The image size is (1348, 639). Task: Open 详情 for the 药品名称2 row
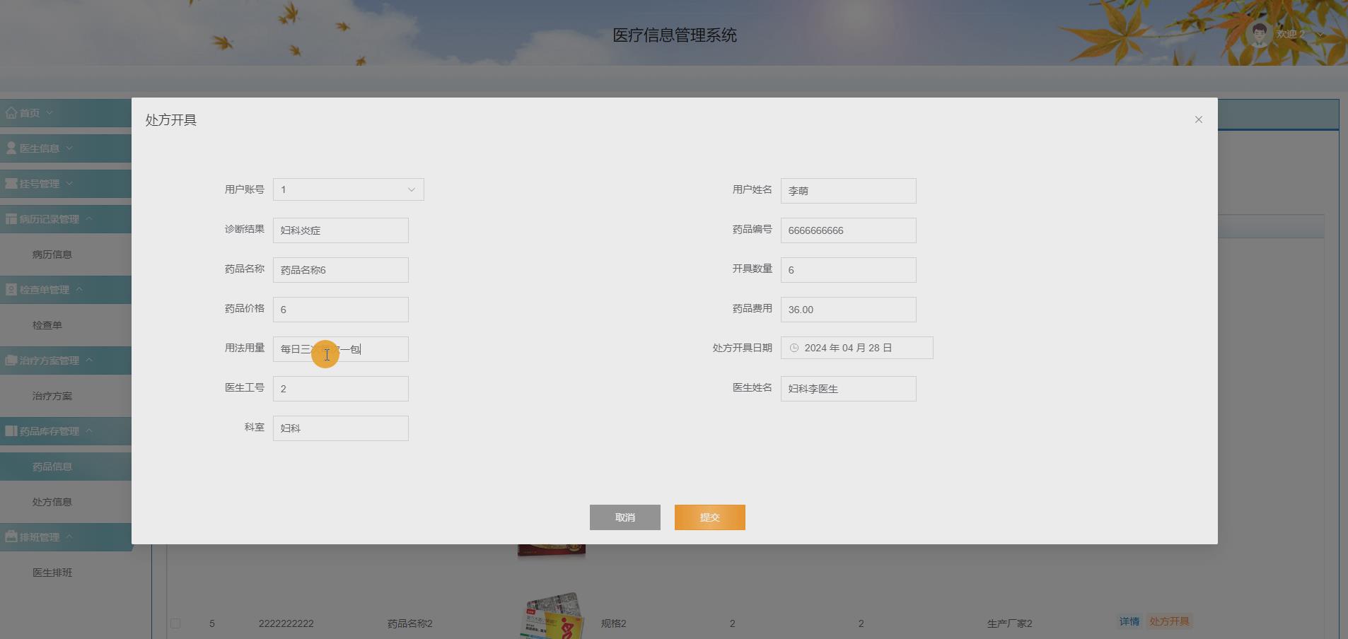[1127, 621]
